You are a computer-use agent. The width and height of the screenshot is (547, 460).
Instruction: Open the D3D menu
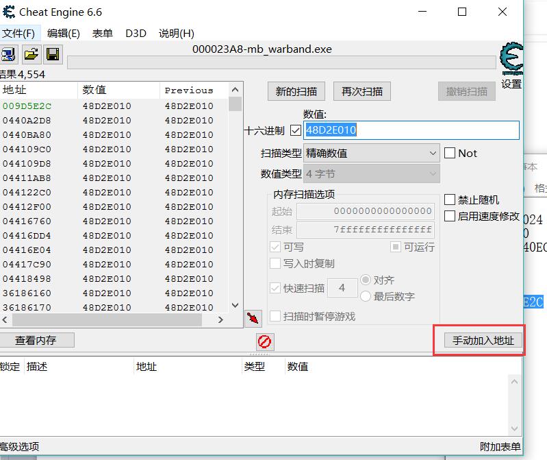click(136, 33)
